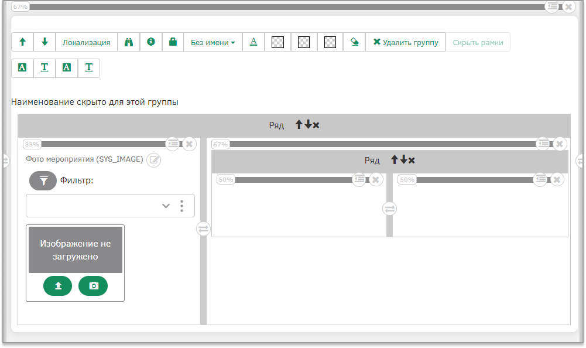Move the outer Ряд row up
The image size is (586, 348).
tap(299, 125)
